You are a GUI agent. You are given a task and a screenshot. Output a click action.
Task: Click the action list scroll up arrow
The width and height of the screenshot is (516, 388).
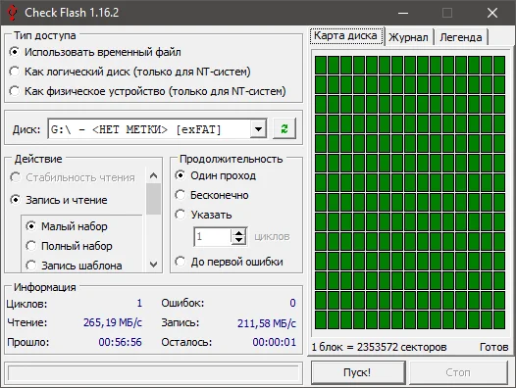153,175
